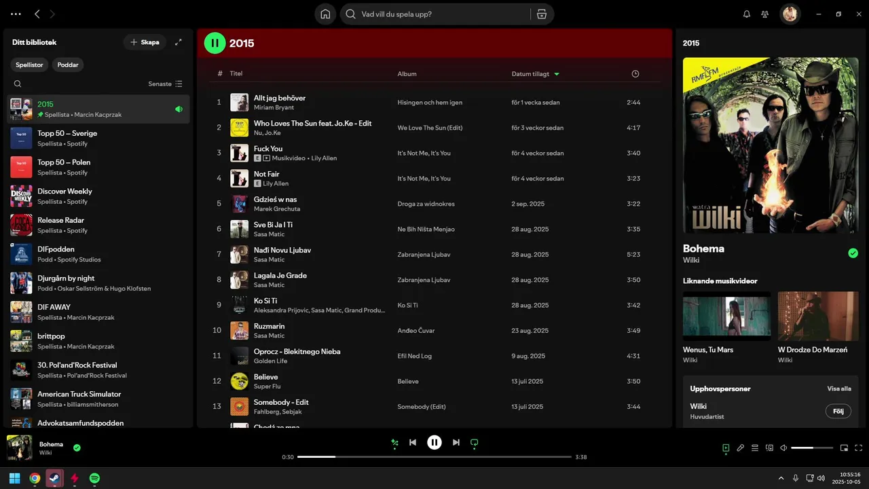Sort by duration clock column

coord(635,73)
